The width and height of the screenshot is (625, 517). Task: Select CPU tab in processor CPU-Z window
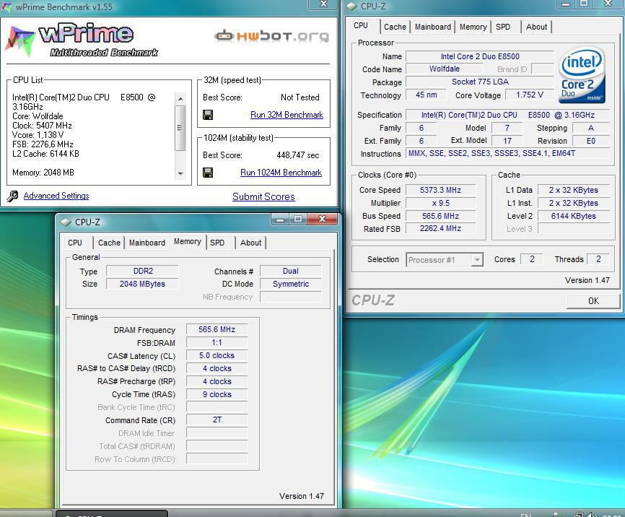tap(361, 25)
